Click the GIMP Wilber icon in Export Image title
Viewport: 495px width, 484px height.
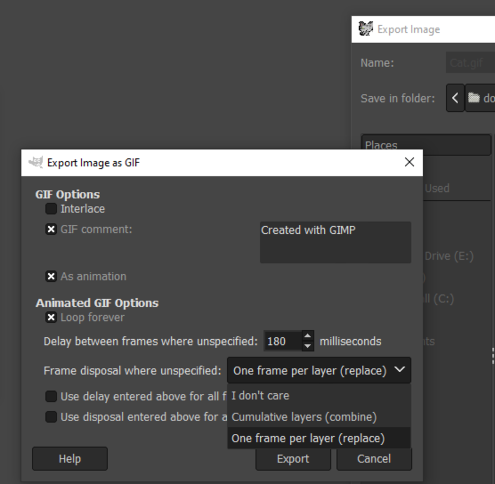[365, 29]
